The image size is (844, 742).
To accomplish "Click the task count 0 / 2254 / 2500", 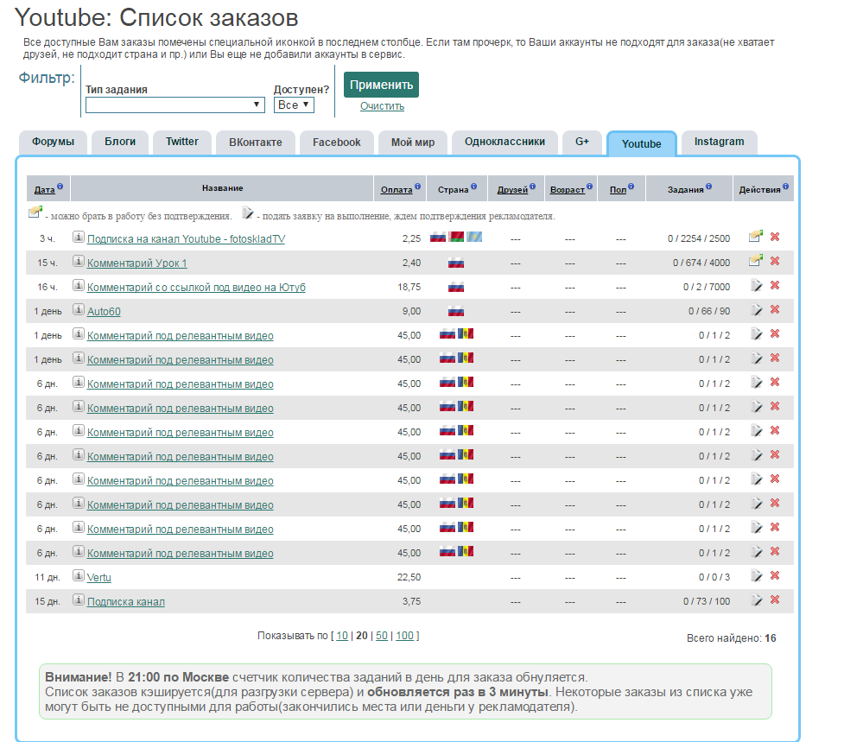I will pos(699,239).
